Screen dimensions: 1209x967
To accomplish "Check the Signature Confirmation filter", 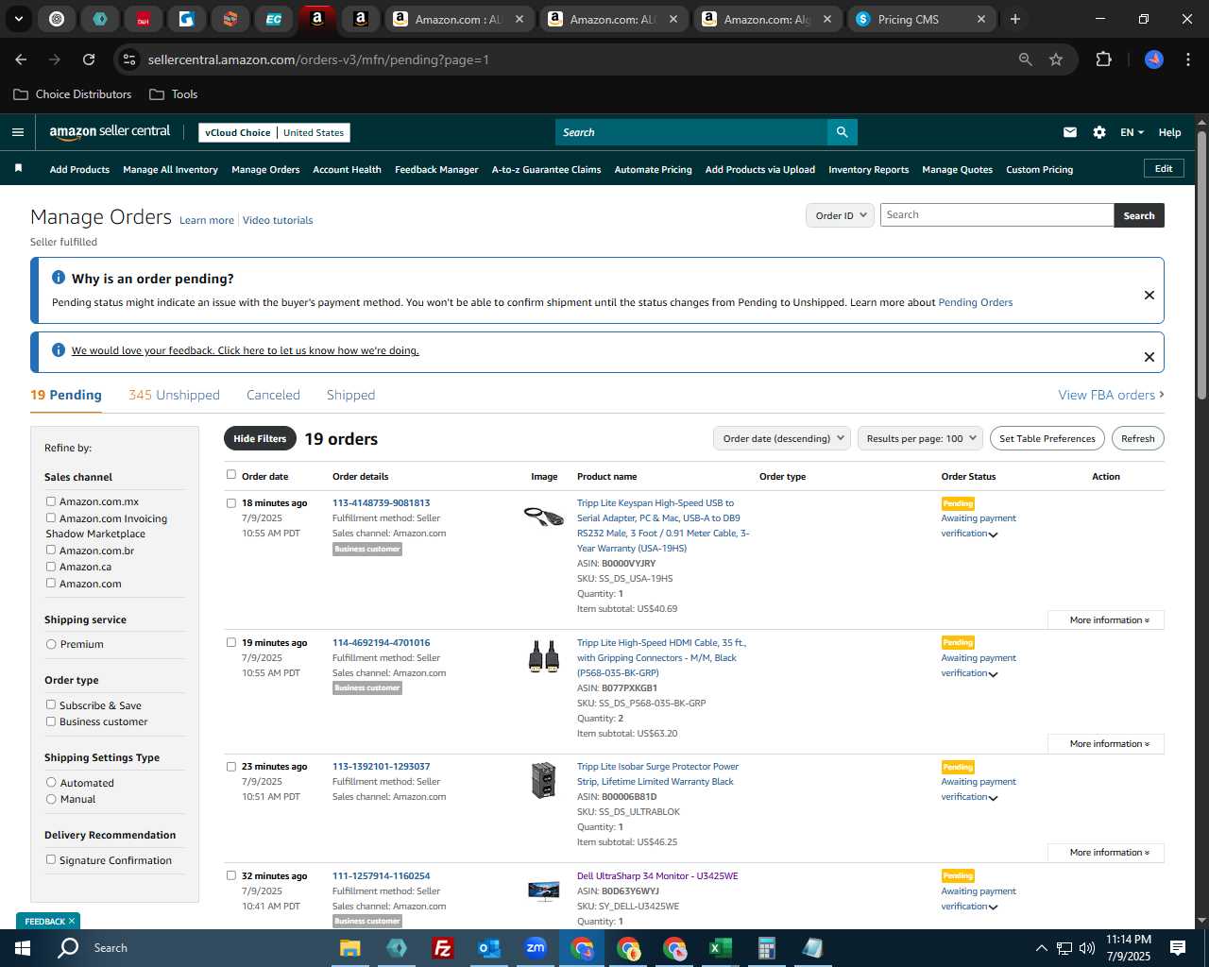I will point(51,859).
